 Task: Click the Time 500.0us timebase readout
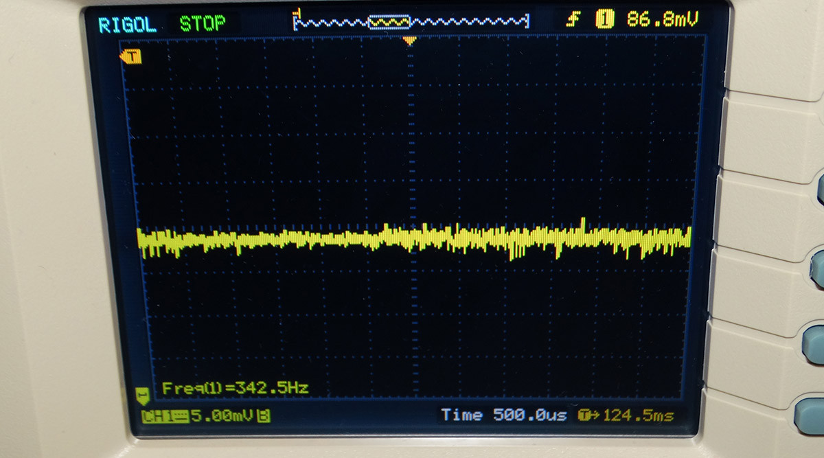[503, 415]
